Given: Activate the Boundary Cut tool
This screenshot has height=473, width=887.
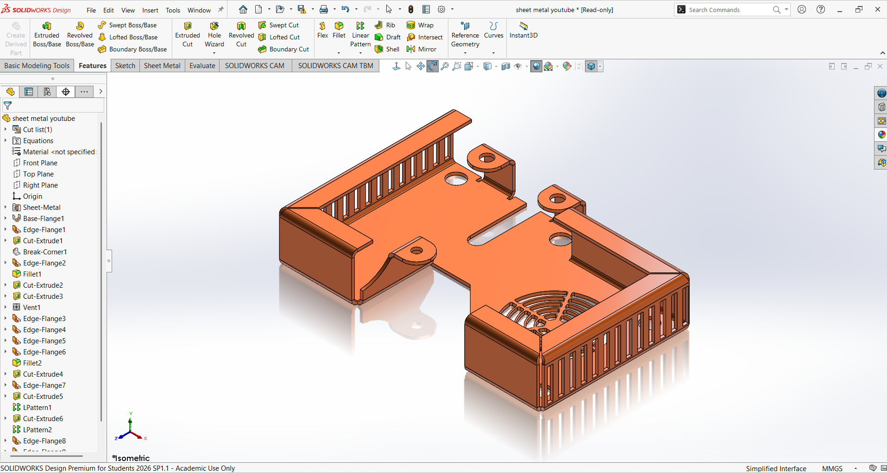Looking at the screenshot, I should point(283,49).
